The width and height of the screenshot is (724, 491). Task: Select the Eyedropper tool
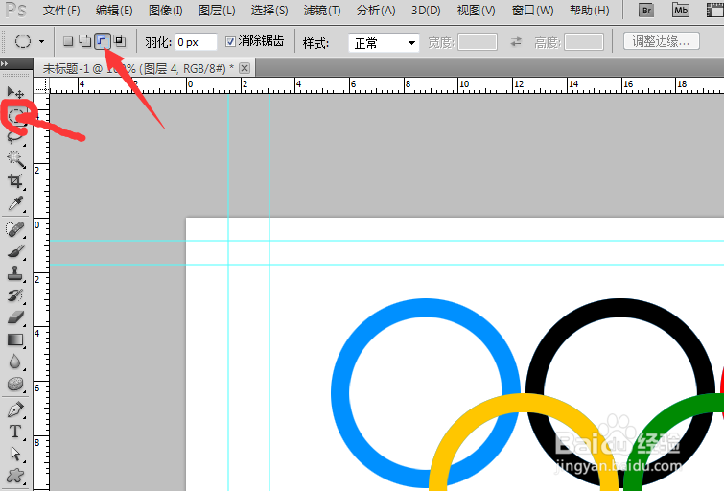[15, 203]
